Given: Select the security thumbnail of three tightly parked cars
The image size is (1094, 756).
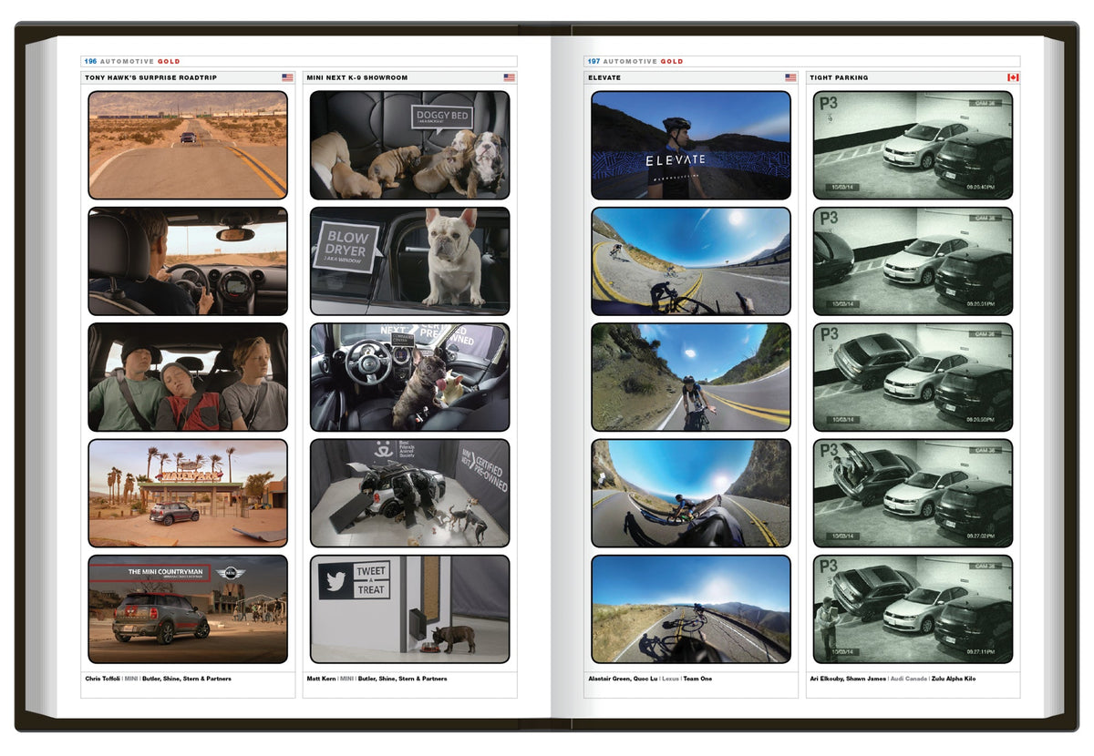Looking at the screenshot, I should pos(913,377).
